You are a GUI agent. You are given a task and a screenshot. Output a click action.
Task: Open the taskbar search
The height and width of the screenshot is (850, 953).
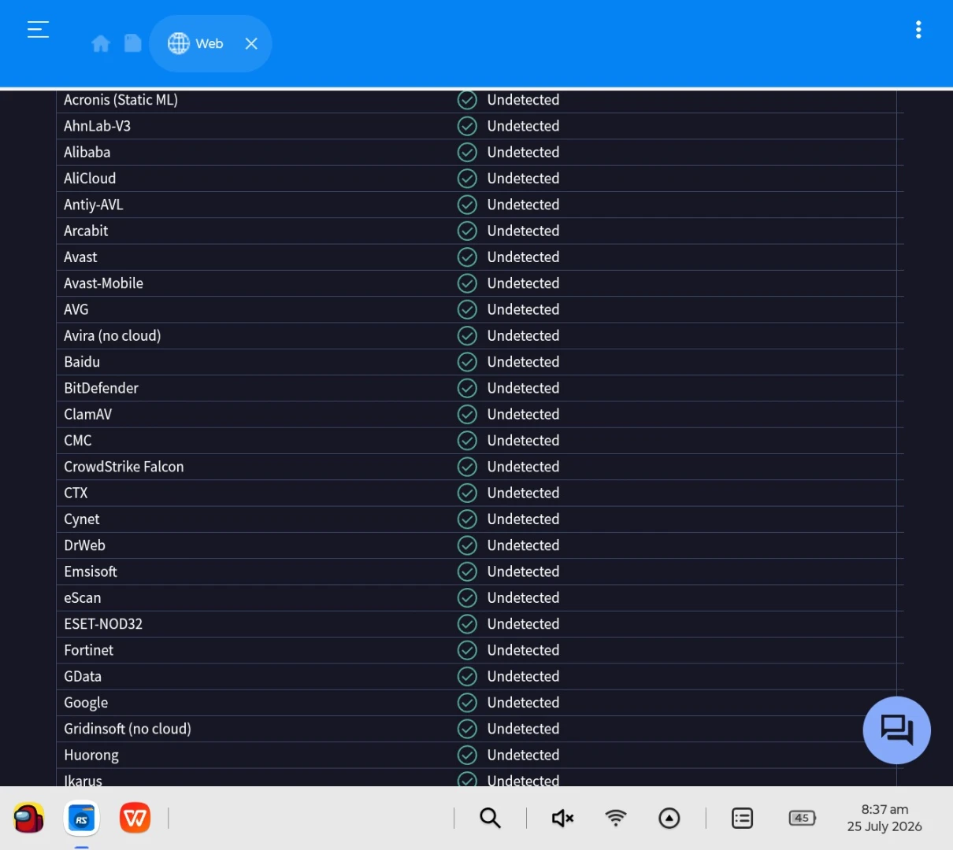coord(490,819)
